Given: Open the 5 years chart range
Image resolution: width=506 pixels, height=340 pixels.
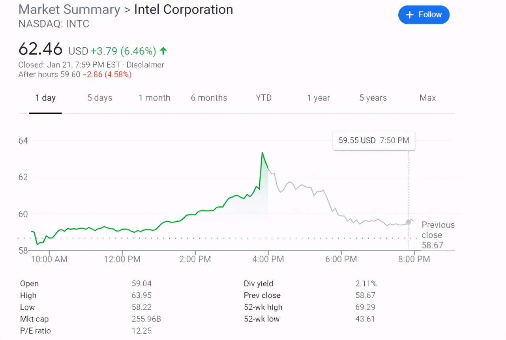Looking at the screenshot, I should 373,98.
